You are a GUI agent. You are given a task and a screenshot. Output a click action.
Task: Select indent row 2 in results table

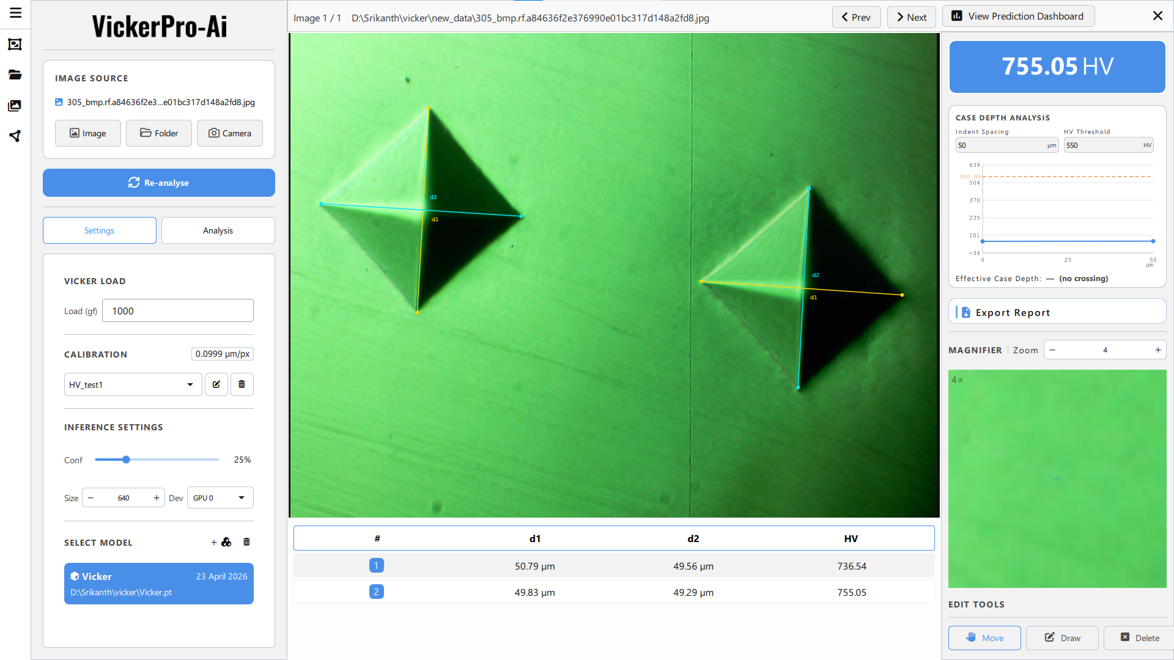(x=614, y=592)
